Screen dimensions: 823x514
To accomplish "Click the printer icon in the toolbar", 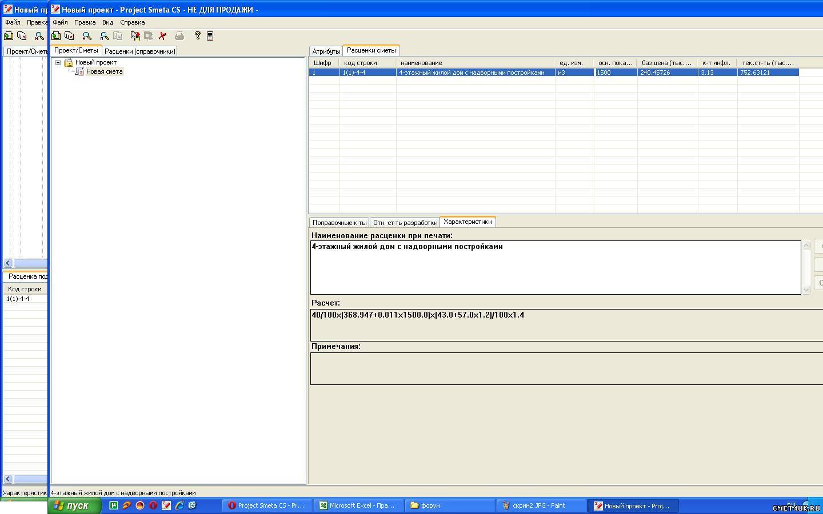I will click(179, 36).
